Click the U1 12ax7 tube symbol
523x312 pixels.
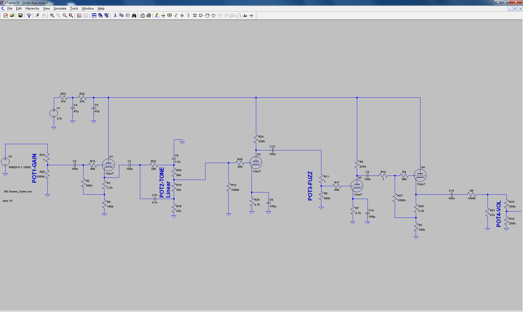pos(108,165)
